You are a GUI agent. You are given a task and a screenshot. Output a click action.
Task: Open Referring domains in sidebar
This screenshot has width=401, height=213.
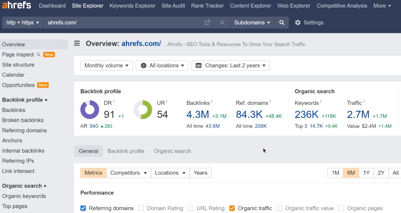click(24, 130)
